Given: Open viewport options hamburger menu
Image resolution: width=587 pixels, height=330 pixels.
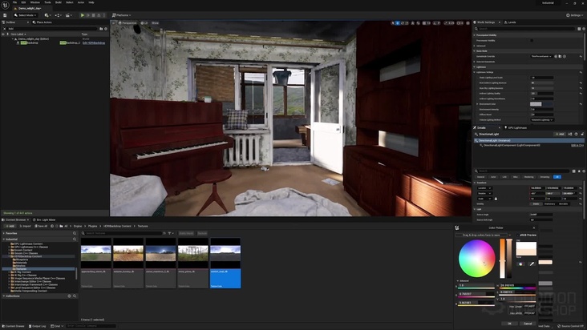Looking at the screenshot, I should [x=114, y=23].
